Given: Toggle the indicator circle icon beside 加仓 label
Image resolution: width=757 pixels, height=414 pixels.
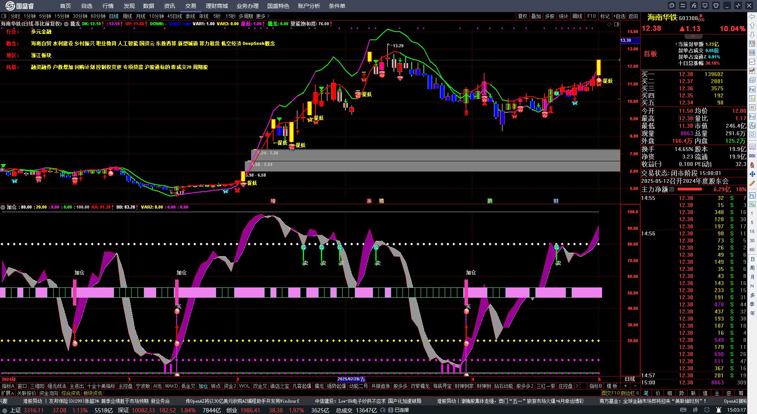Looking at the screenshot, I should (3, 207).
